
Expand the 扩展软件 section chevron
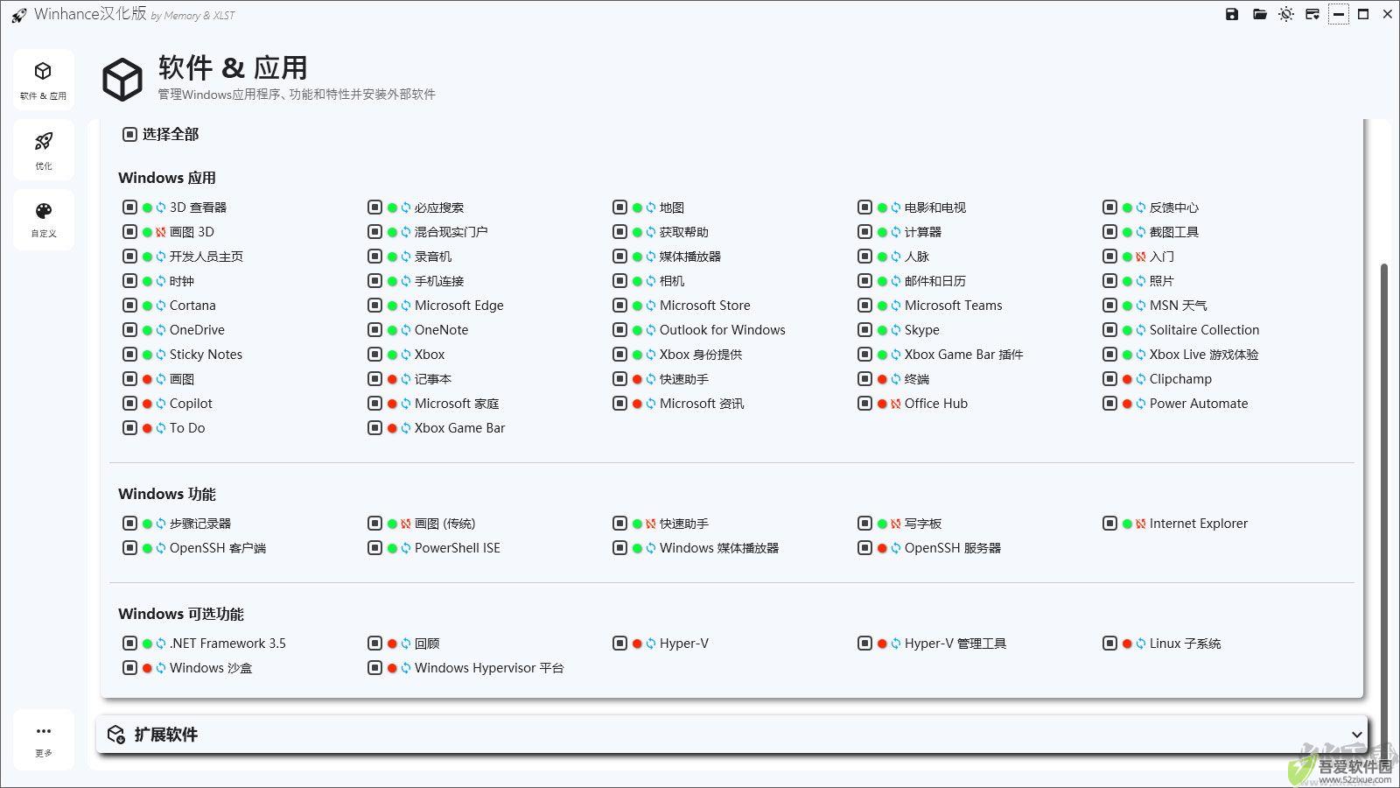click(x=1356, y=735)
